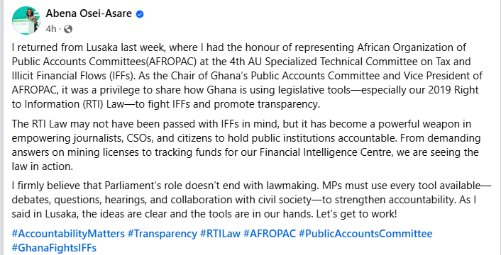Click the paragraph starting "The RTI Law may"
501x255 pixels.
pos(246,145)
